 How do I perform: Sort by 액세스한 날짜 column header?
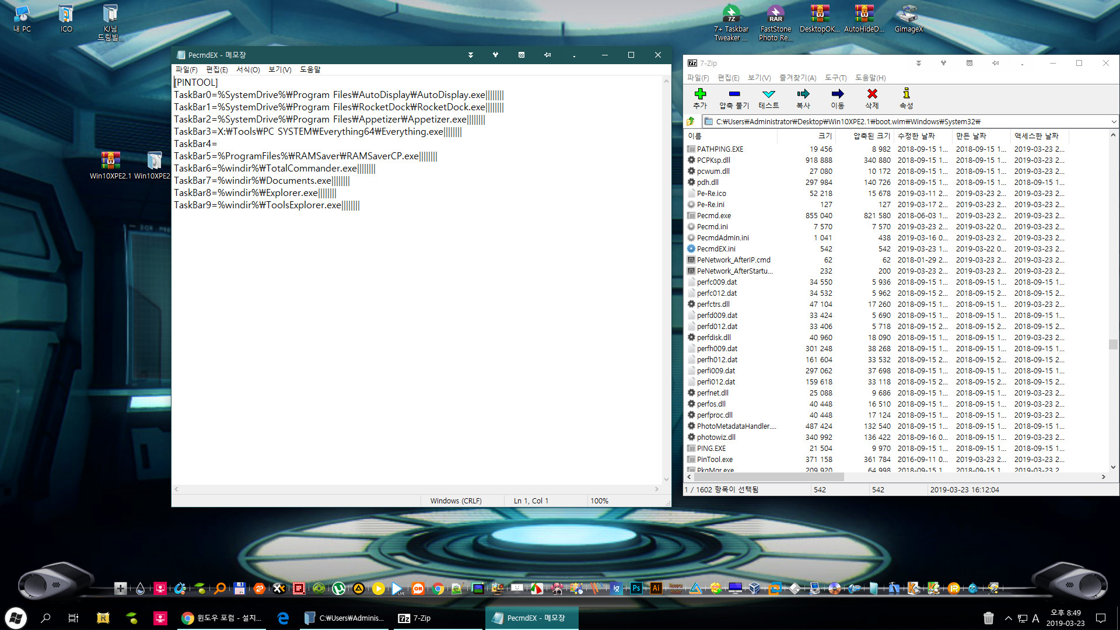(1039, 136)
